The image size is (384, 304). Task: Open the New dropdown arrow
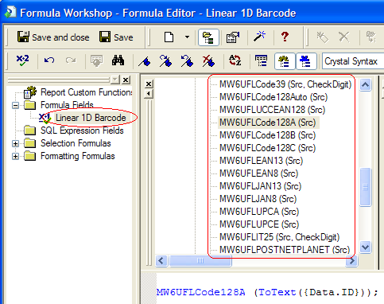point(187,37)
